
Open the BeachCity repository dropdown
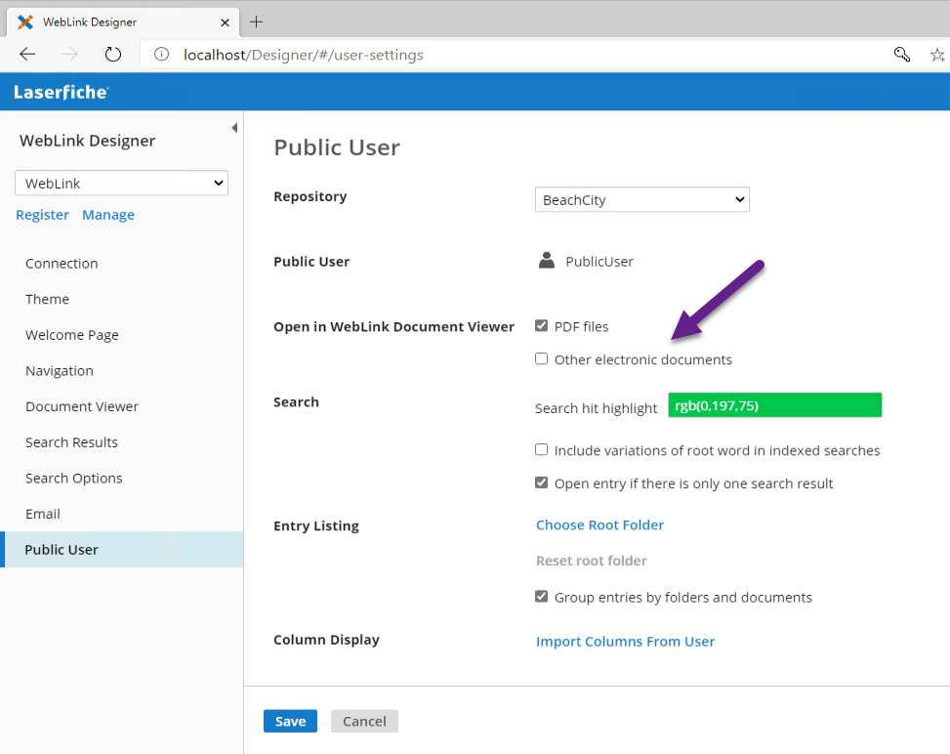[x=642, y=199]
